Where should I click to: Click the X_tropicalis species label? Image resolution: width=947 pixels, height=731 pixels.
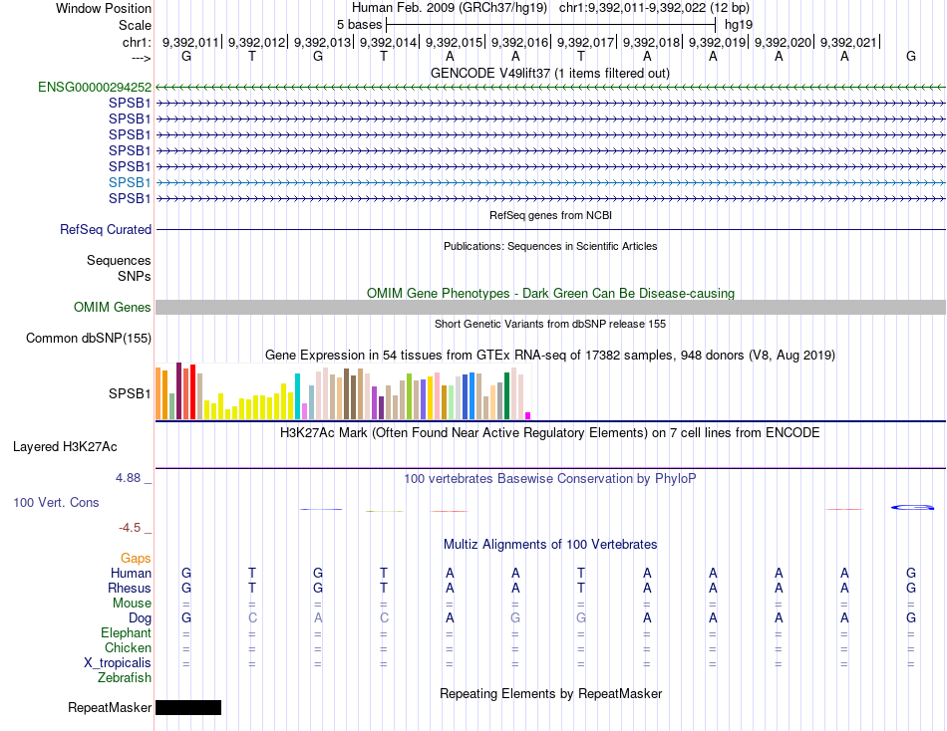point(118,663)
